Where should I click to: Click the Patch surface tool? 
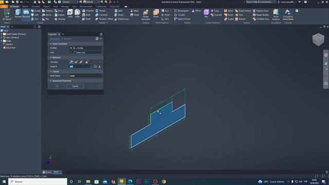[x=228, y=15]
